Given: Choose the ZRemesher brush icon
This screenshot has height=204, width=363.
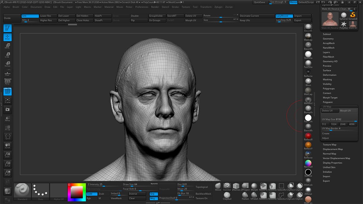Looking at the screenshot, I should pyautogui.click(x=236, y=187).
